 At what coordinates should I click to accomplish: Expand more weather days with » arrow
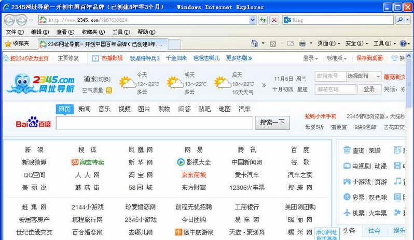click(264, 85)
